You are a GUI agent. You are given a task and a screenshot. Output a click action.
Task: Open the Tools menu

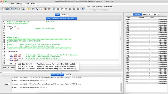(x=27, y=4)
